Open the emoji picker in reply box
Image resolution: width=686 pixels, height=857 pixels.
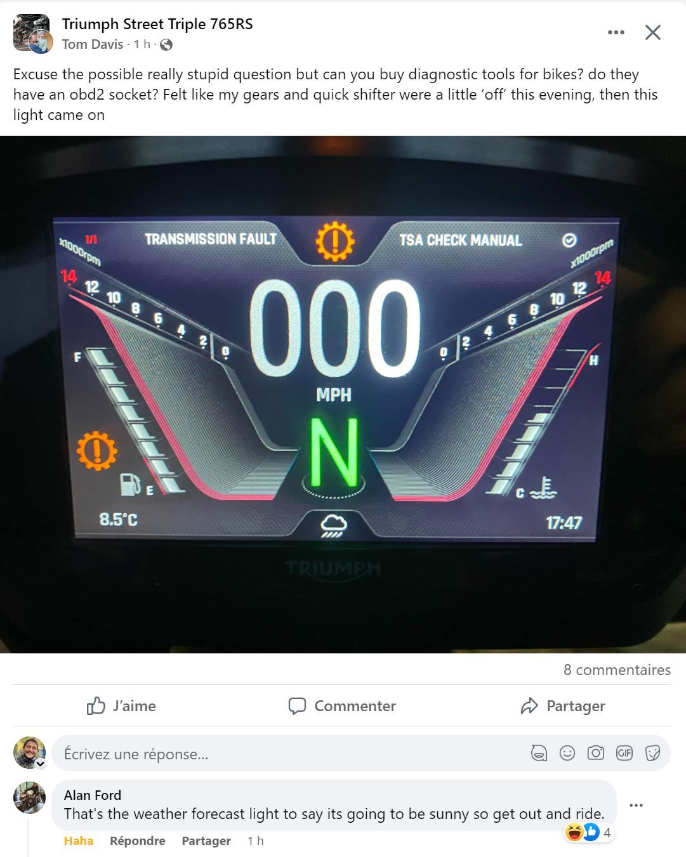tap(567, 753)
